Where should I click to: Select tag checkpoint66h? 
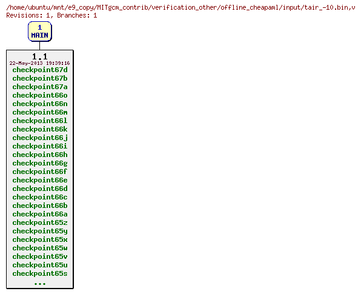pos(40,155)
